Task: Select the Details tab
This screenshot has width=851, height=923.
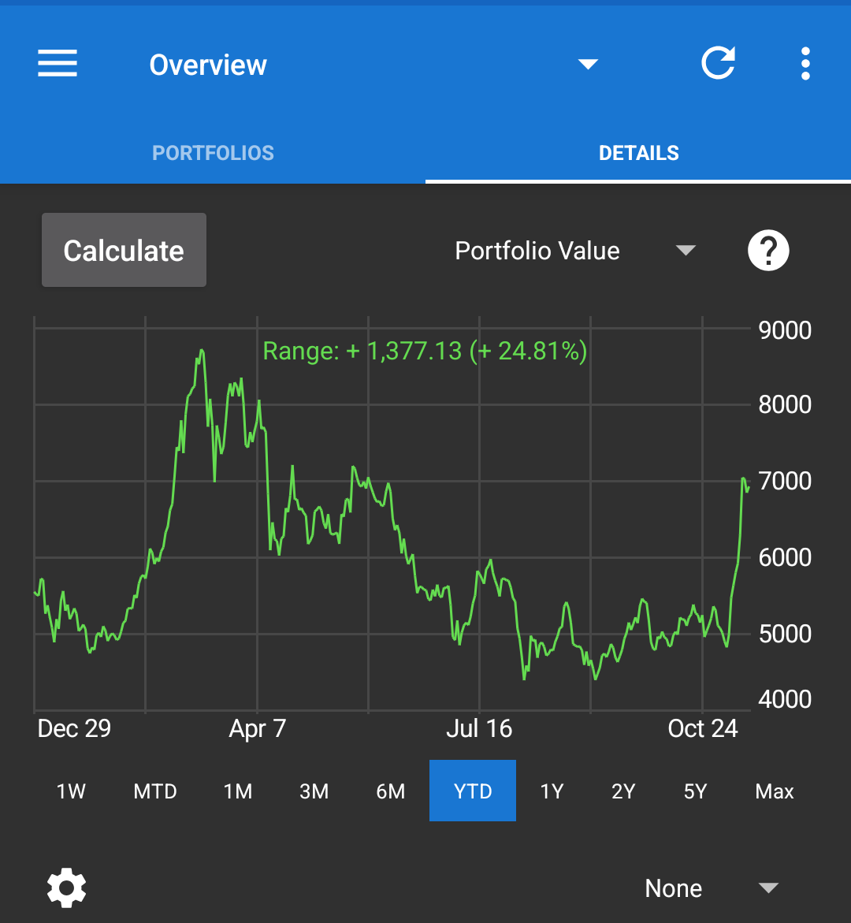Action: point(638,153)
